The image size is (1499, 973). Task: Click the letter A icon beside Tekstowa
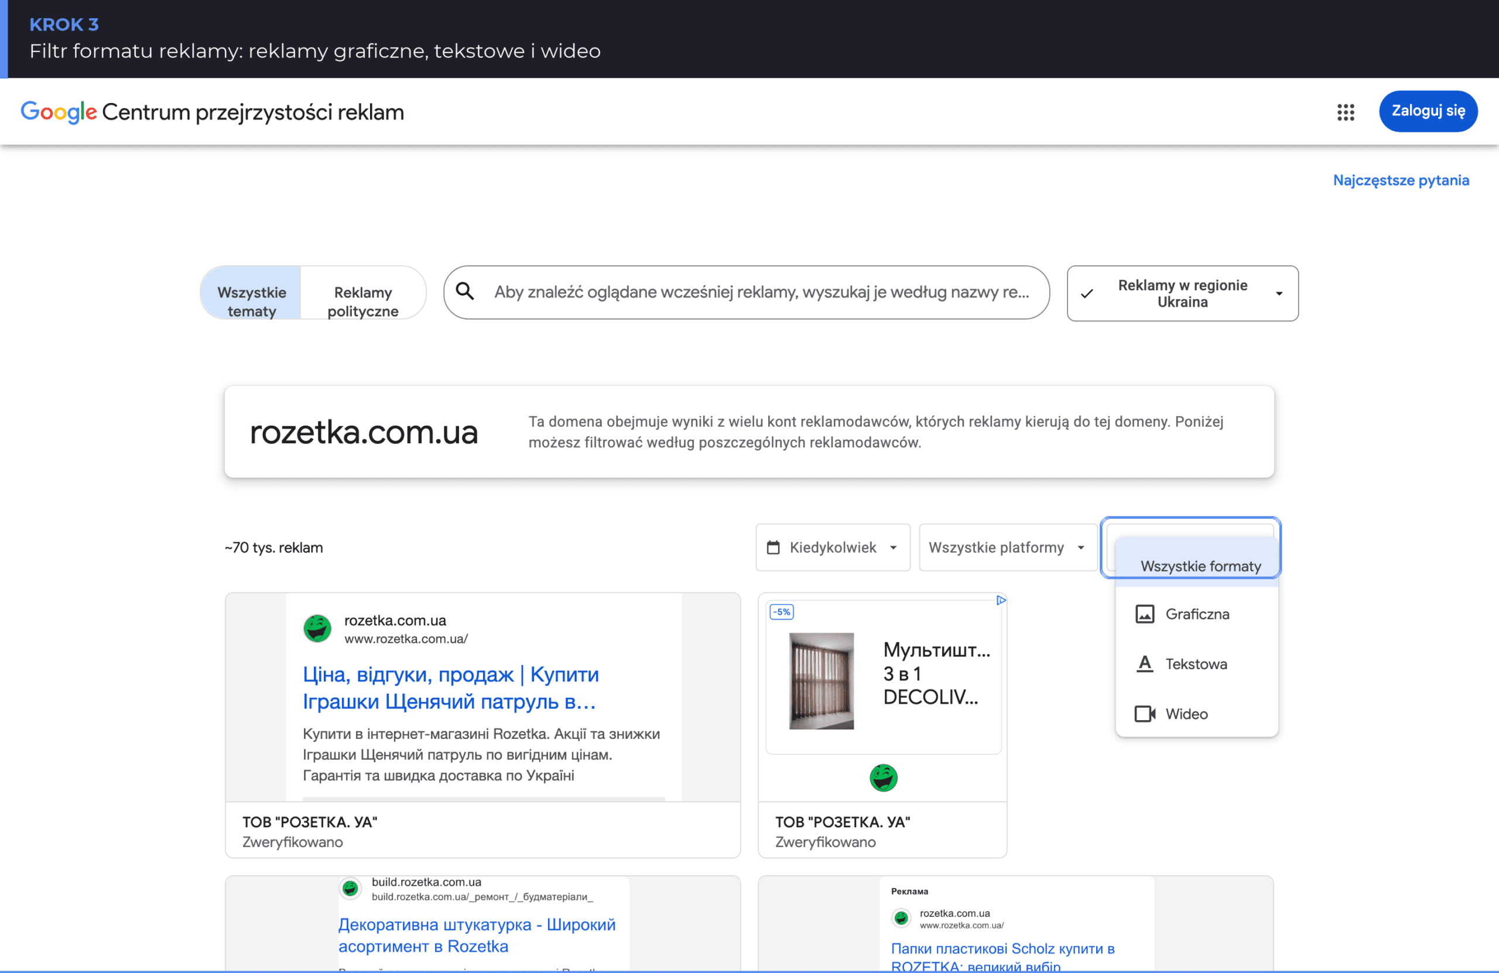(1144, 664)
